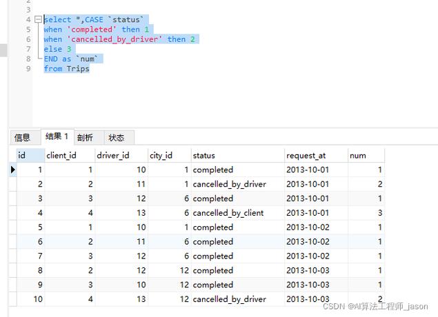
Task: Click the city_id column header
Action: coord(170,156)
